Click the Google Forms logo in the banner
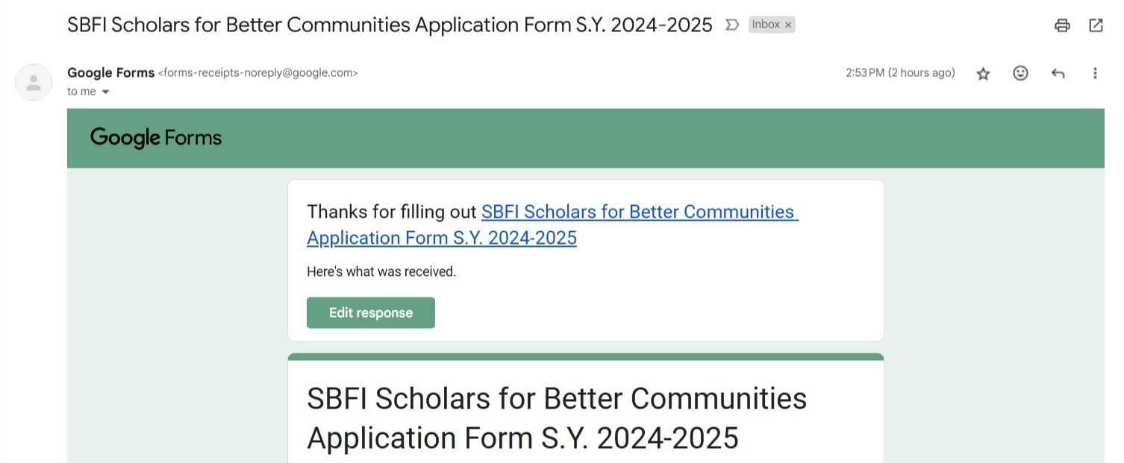The width and height of the screenshot is (1124, 463). click(156, 138)
